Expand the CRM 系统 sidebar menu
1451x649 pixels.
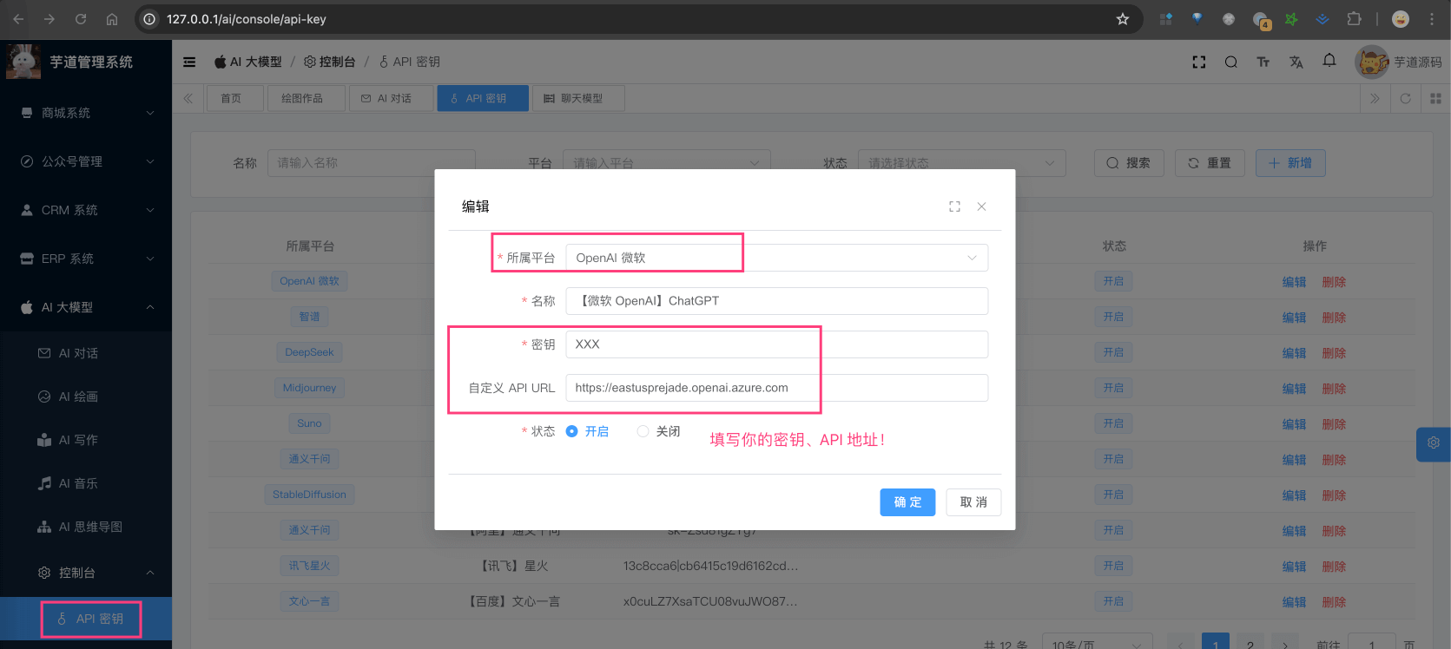pyautogui.click(x=86, y=210)
